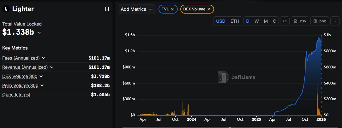Image resolution: width=342 pixels, height=128 pixels.
Task: Set chart interval to weekly (W)
Action: click(x=257, y=21)
